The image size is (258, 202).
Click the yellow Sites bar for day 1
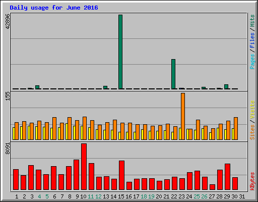(x=14, y=134)
